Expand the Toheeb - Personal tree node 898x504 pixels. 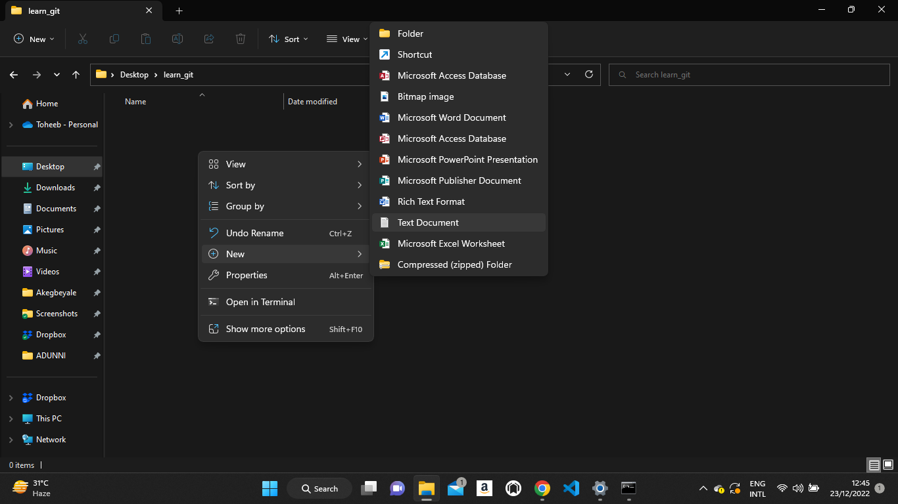pos(11,125)
